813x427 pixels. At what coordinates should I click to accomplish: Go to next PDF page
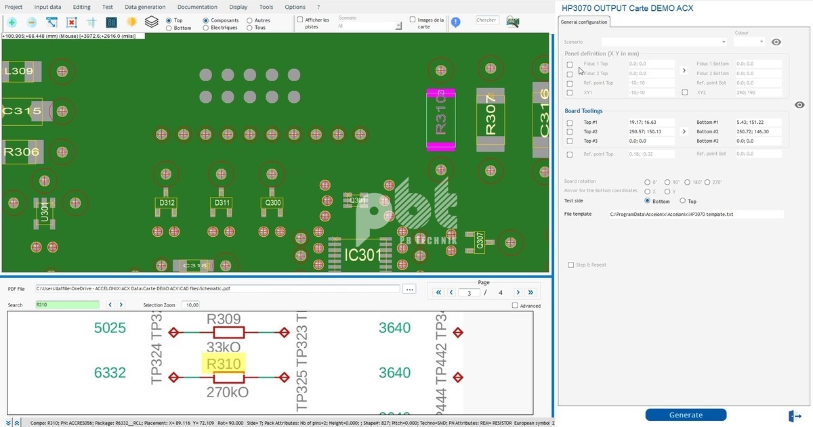[x=518, y=292]
